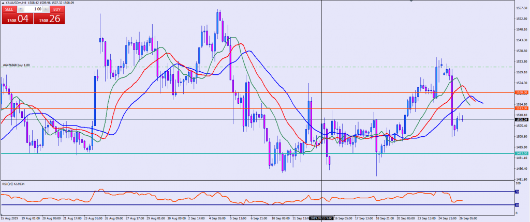
Task: Click the SELL button
Action: [9, 9]
